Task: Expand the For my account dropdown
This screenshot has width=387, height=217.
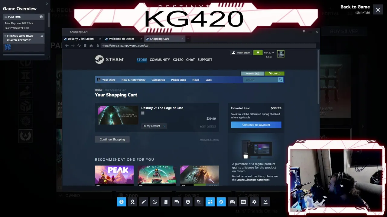Action: (x=154, y=126)
